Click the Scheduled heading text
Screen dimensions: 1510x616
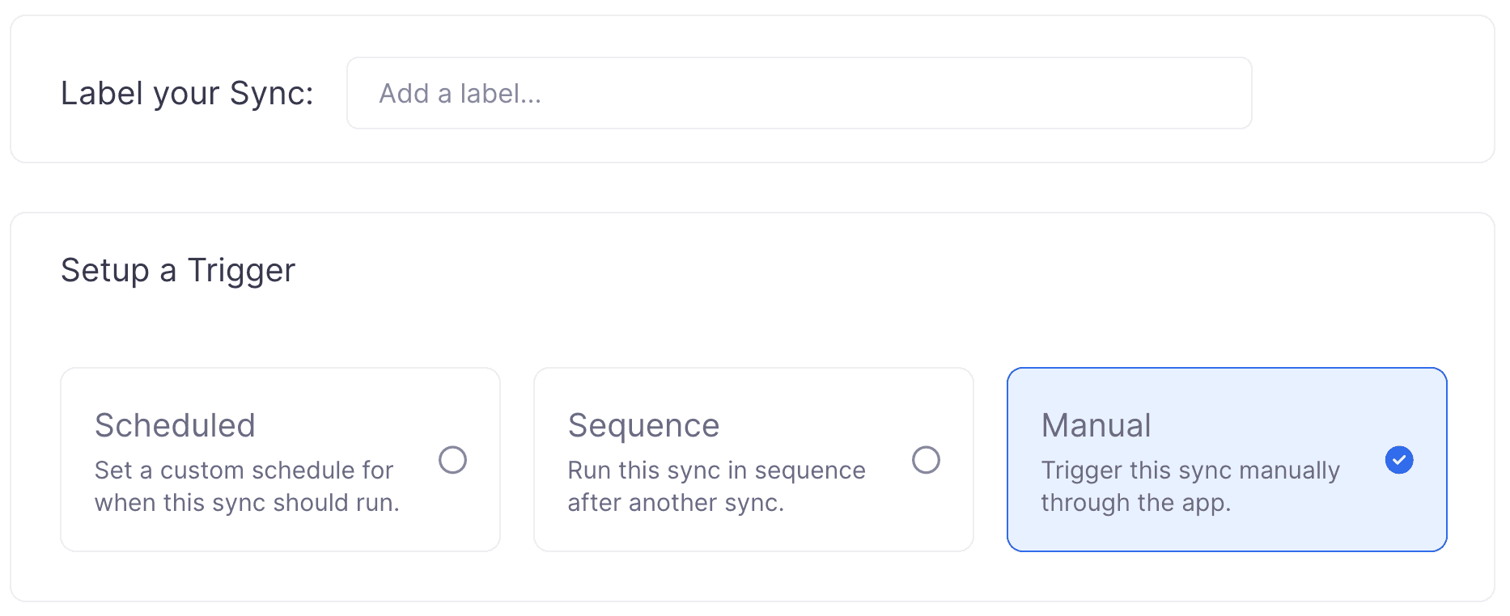click(x=176, y=425)
